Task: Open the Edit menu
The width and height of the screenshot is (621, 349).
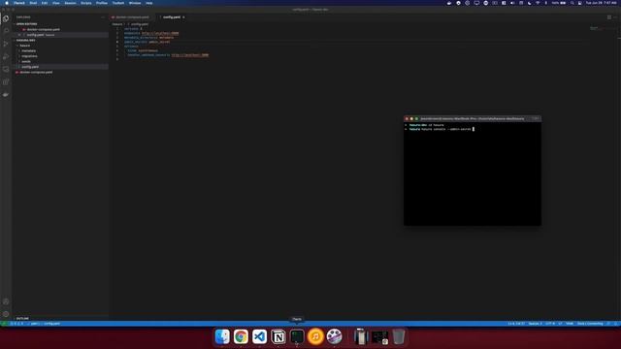Action: (45, 3)
